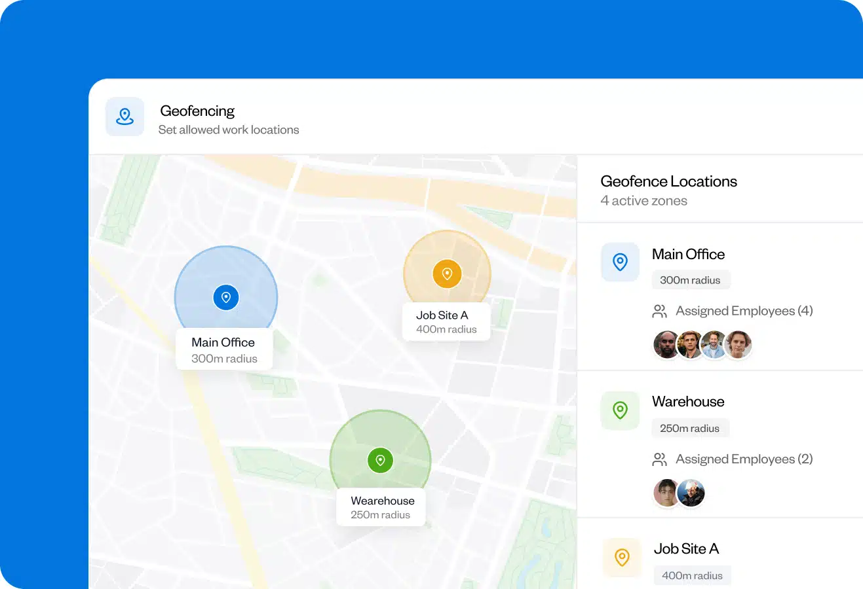Open the Warehouse 250m radius badge
The width and height of the screenshot is (863, 589).
(x=690, y=428)
